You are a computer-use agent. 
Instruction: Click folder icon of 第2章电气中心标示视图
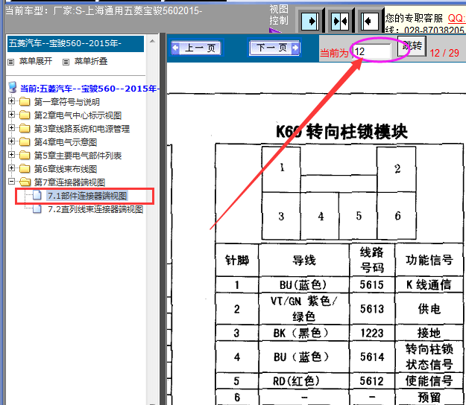pos(25,115)
